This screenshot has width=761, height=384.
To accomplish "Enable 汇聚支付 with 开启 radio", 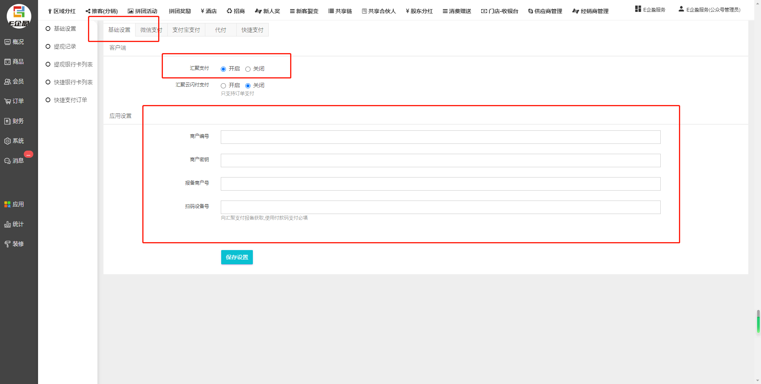I will pyautogui.click(x=224, y=69).
